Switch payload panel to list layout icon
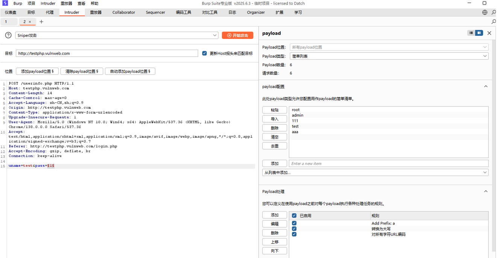The image size is (497, 258). coord(471,33)
